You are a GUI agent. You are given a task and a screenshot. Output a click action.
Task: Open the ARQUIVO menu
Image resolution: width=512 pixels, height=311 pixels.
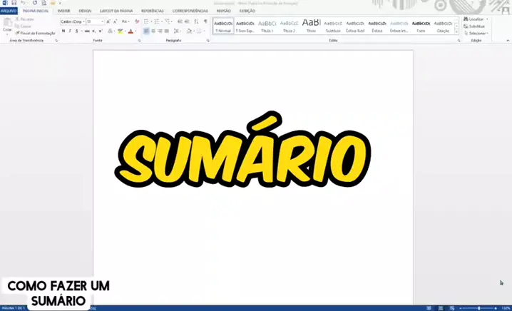click(9, 11)
